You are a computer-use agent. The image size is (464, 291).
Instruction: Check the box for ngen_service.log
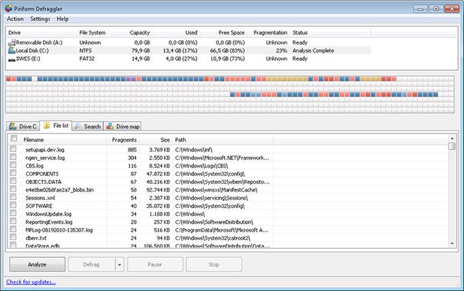point(13,157)
